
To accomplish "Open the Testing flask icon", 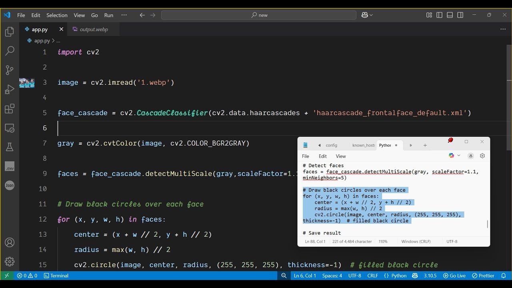I will tap(10, 147).
